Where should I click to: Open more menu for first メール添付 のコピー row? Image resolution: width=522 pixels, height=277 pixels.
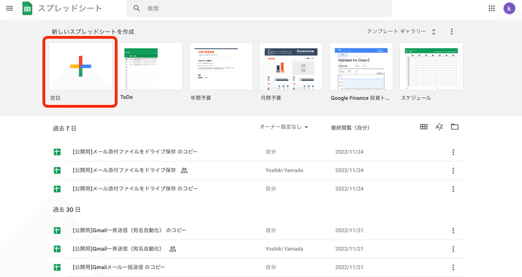(453, 152)
